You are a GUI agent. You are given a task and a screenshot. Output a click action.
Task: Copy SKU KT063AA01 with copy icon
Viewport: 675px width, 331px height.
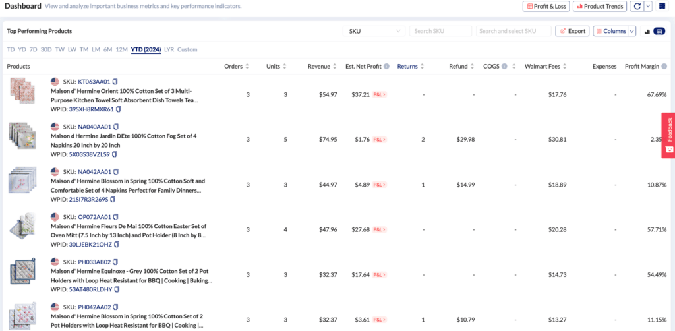pos(115,81)
